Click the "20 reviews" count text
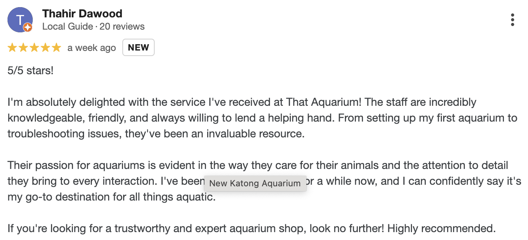Viewport: 528px width, 240px height. [x=122, y=26]
